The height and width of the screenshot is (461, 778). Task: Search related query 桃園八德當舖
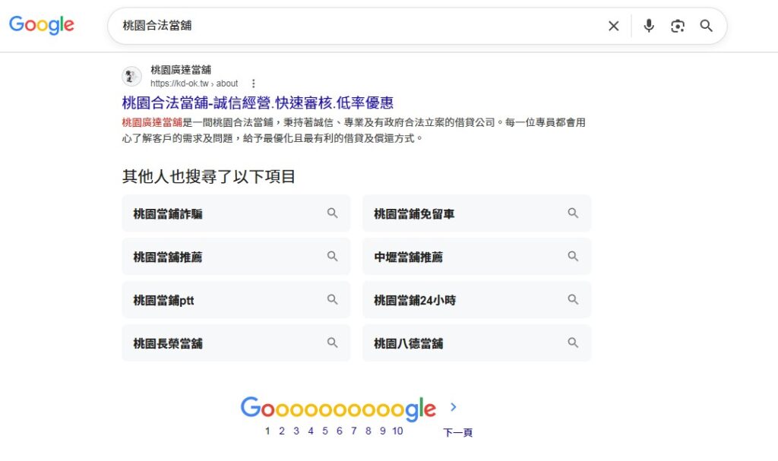(477, 343)
